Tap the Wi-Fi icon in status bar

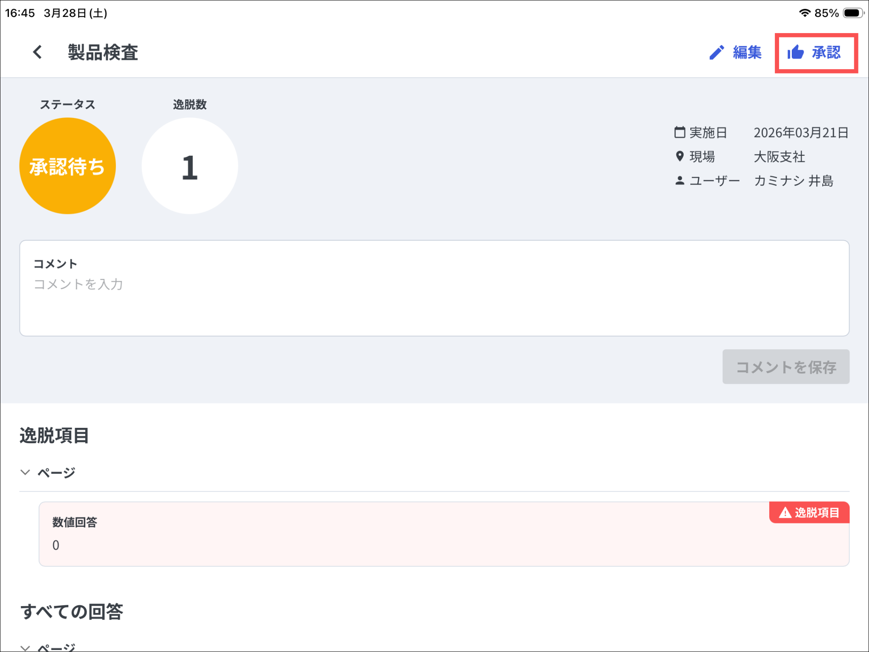[804, 13]
